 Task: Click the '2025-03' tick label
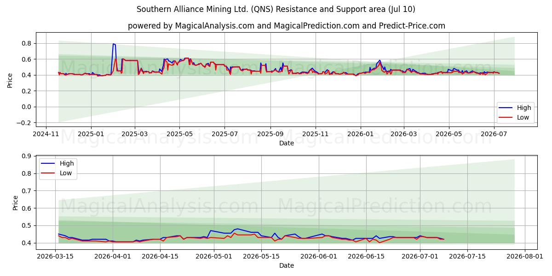pos(135,133)
